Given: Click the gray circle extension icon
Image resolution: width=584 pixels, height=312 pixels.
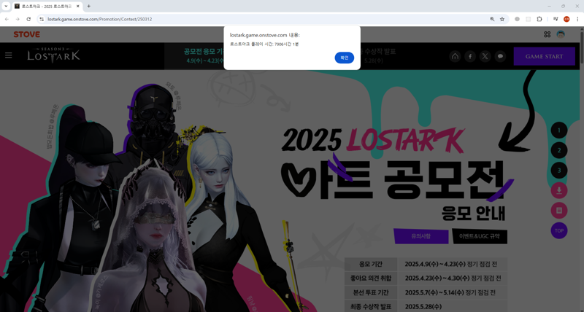Looking at the screenshot, I should pos(517,19).
